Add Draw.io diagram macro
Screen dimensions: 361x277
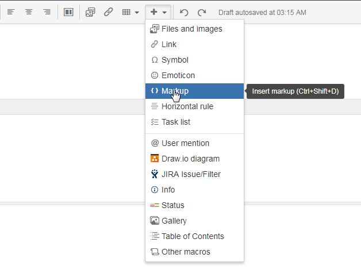[x=194, y=159]
